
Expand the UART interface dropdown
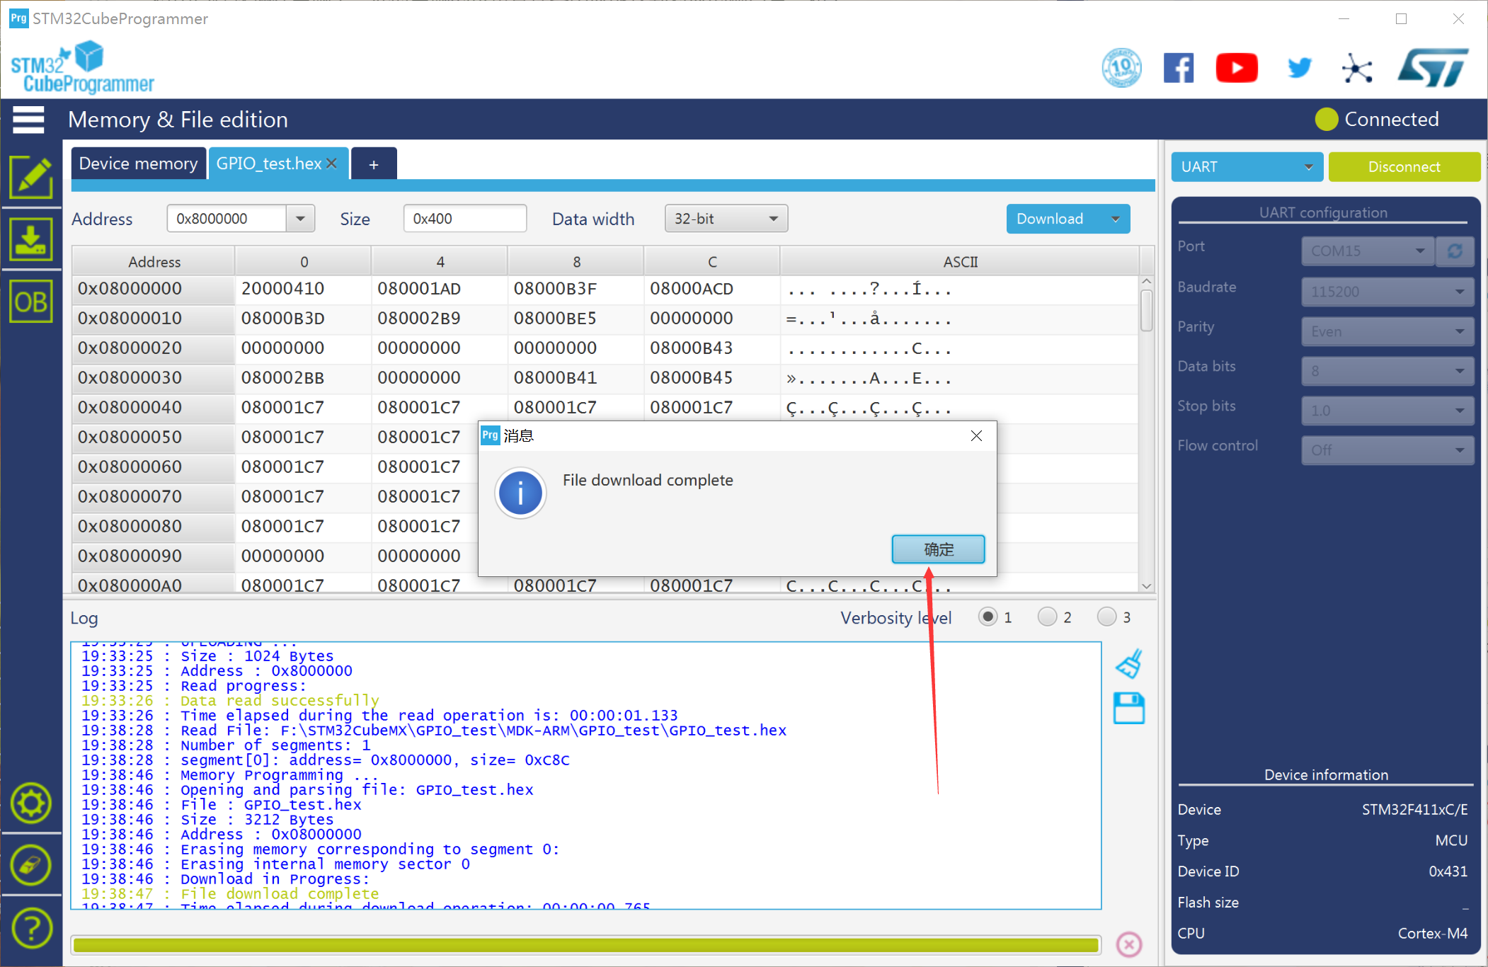tap(1247, 167)
